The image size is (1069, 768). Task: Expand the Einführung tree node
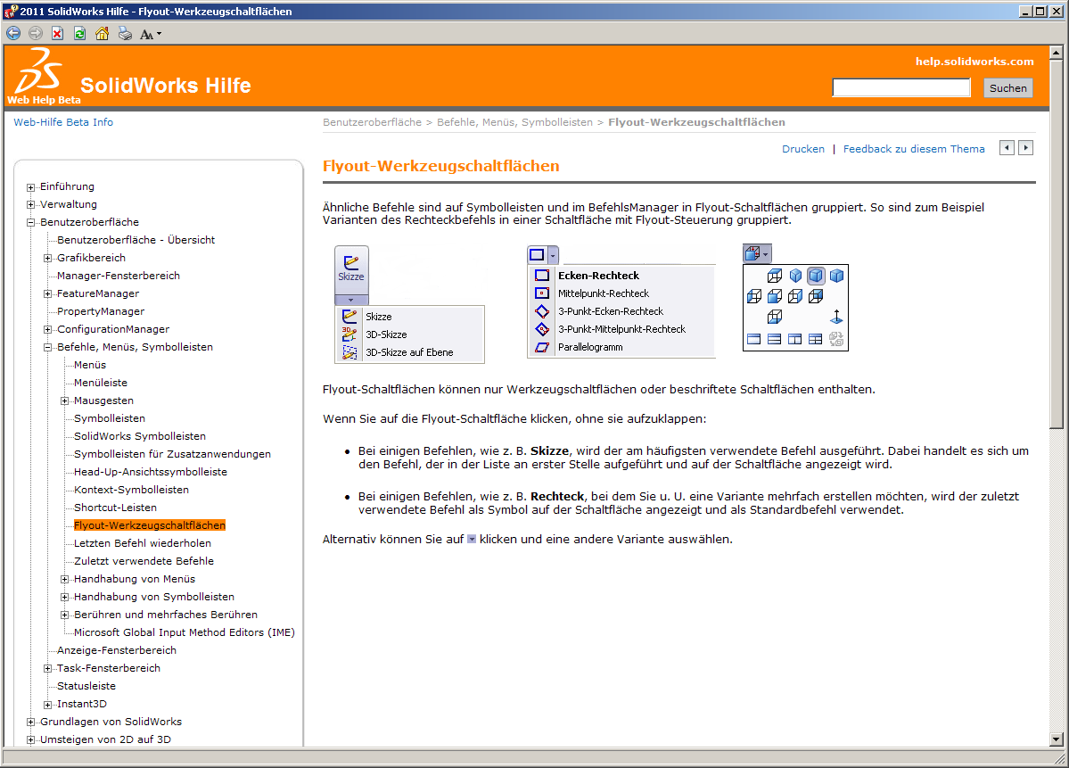[x=30, y=187]
